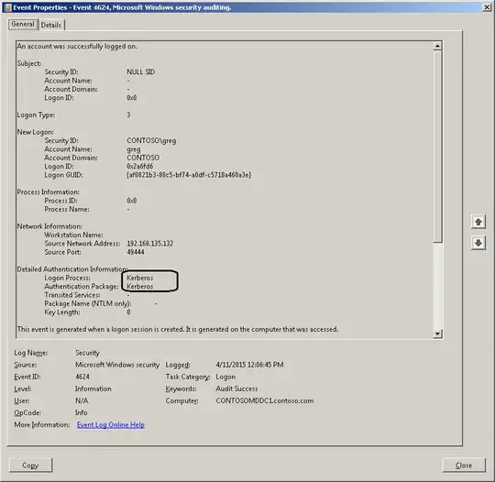Click the vertical scrollbar thumb in description box
495x482 pixels.
tap(437, 147)
